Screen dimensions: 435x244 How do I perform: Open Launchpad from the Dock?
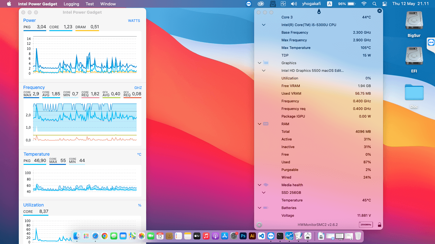tap(86, 236)
